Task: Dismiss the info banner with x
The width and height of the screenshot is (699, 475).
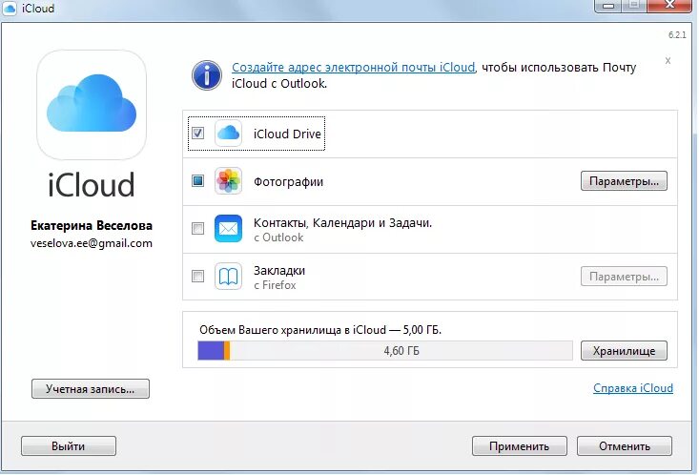Action: pyautogui.click(x=668, y=61)
